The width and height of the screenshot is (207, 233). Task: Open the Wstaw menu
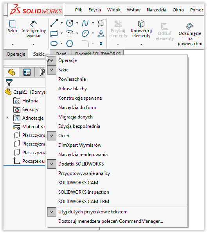pos(133,10)
